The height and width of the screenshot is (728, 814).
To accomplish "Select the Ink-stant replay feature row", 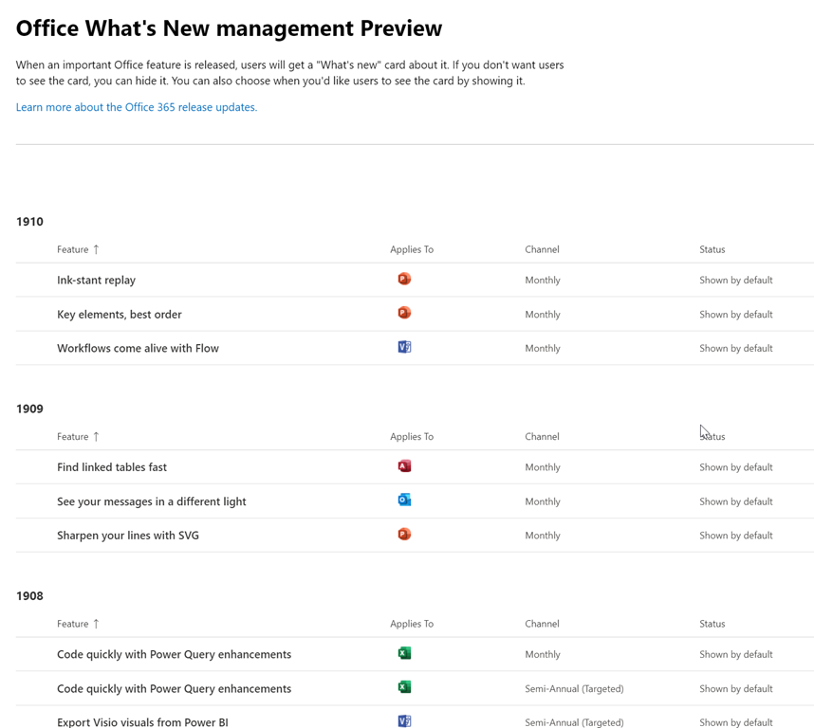I will coord(96,280).
